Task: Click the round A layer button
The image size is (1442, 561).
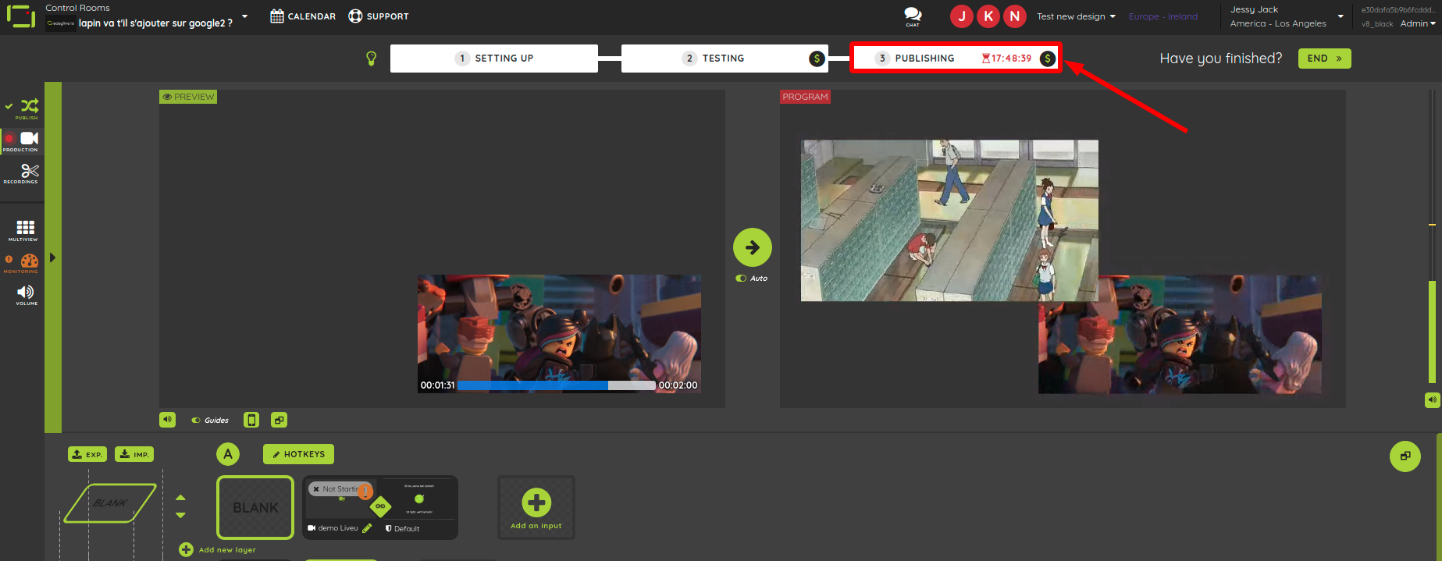Action: coord(228,454)
